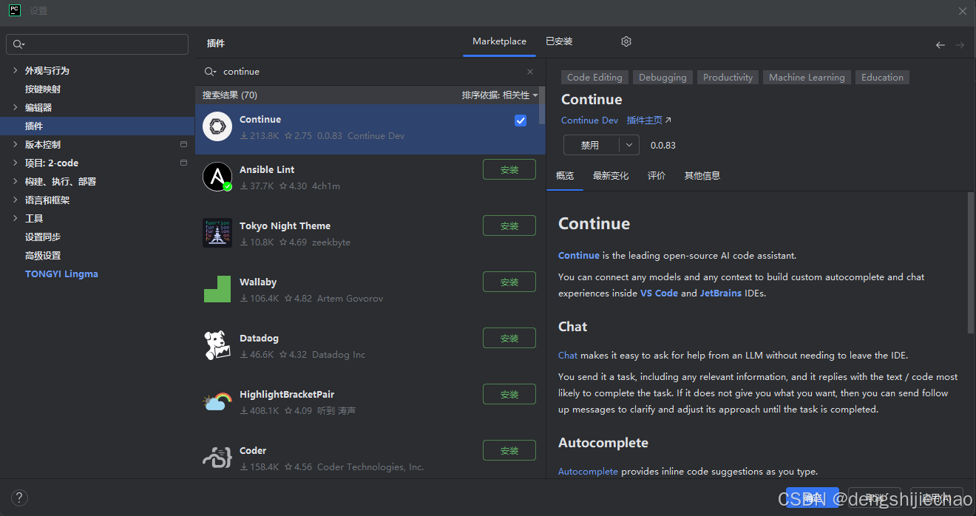Viewport: 976px width, 516px height.
Task: Select the 概览 tab
Action: coord(565,176)
